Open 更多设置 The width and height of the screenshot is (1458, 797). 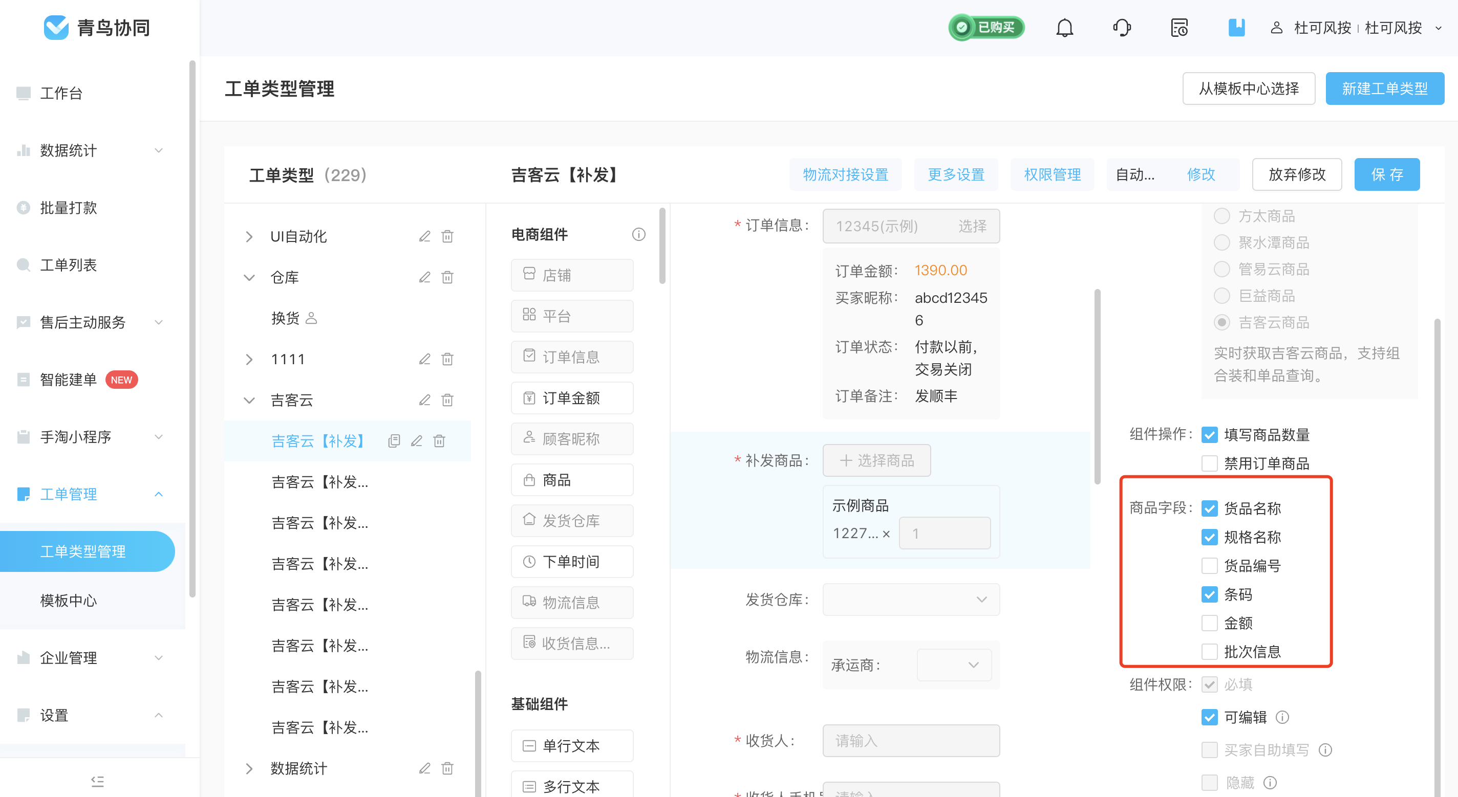(x=956, y=174)
